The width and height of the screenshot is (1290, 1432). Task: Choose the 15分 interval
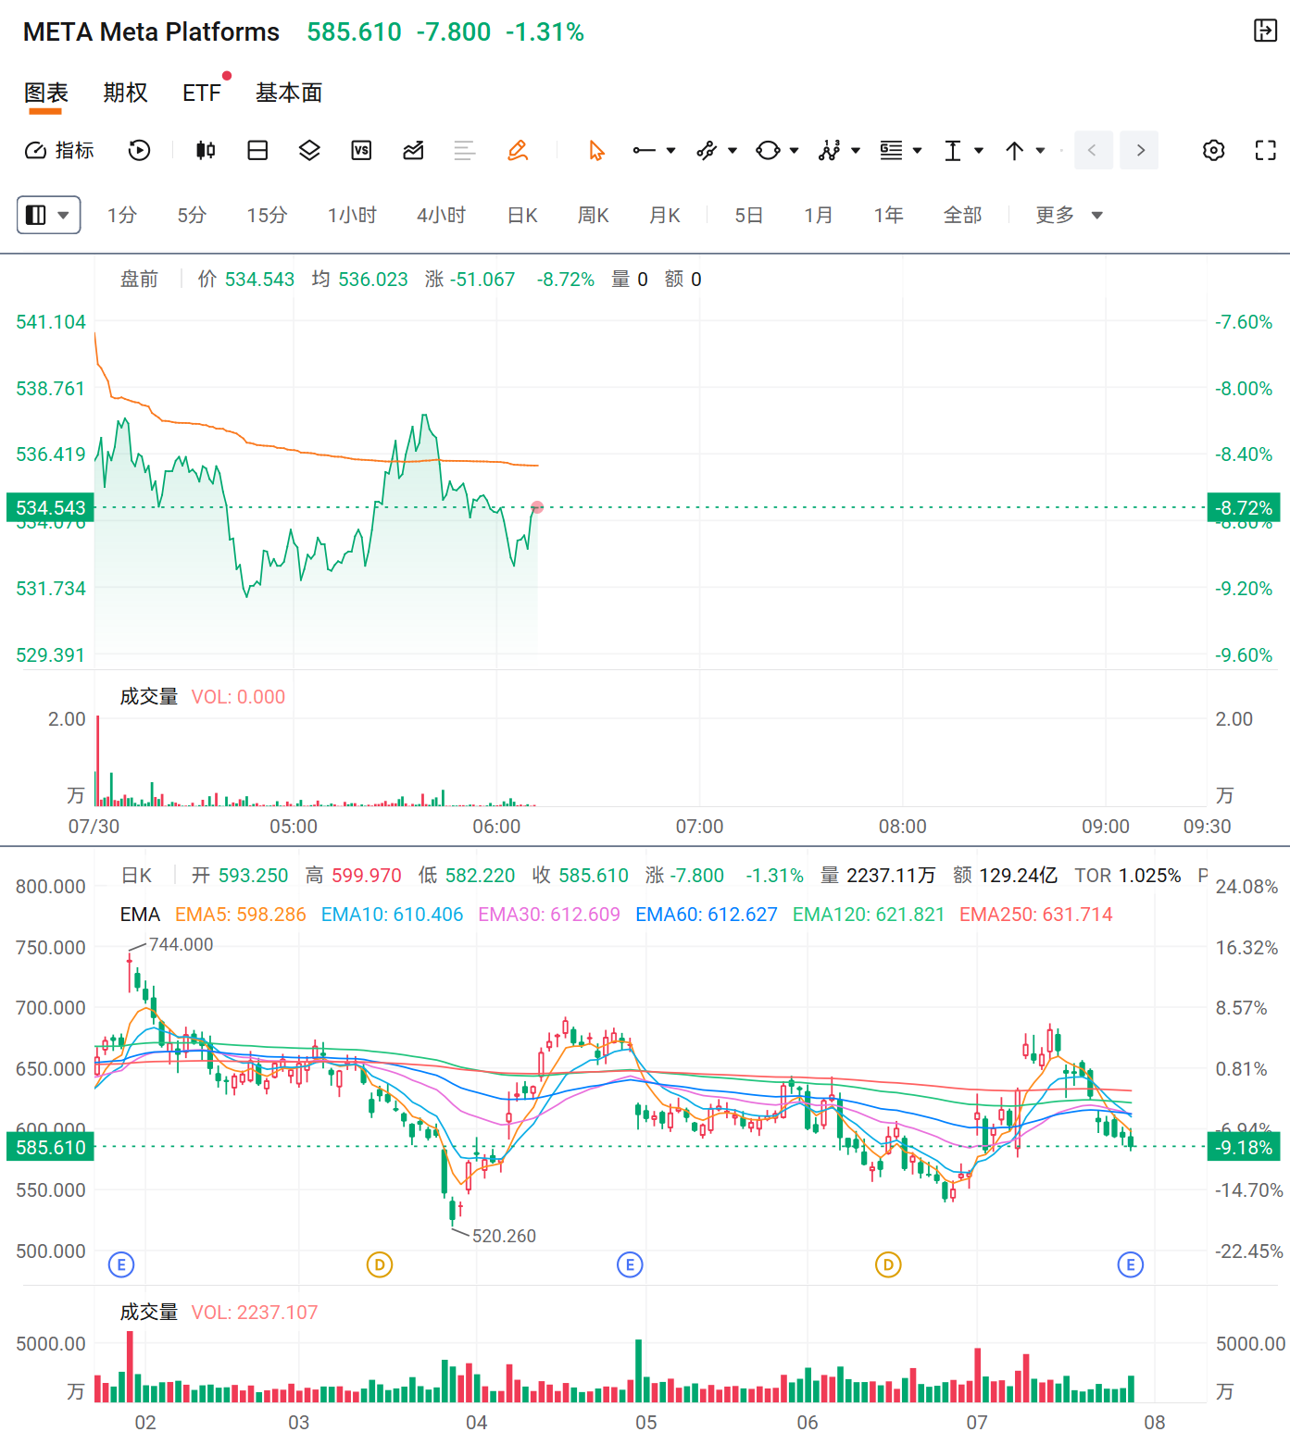click(267, 215)
